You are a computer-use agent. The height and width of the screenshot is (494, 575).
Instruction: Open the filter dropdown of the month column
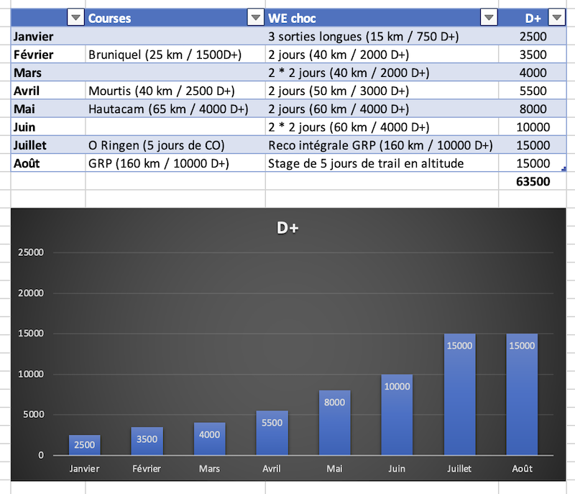75,18
